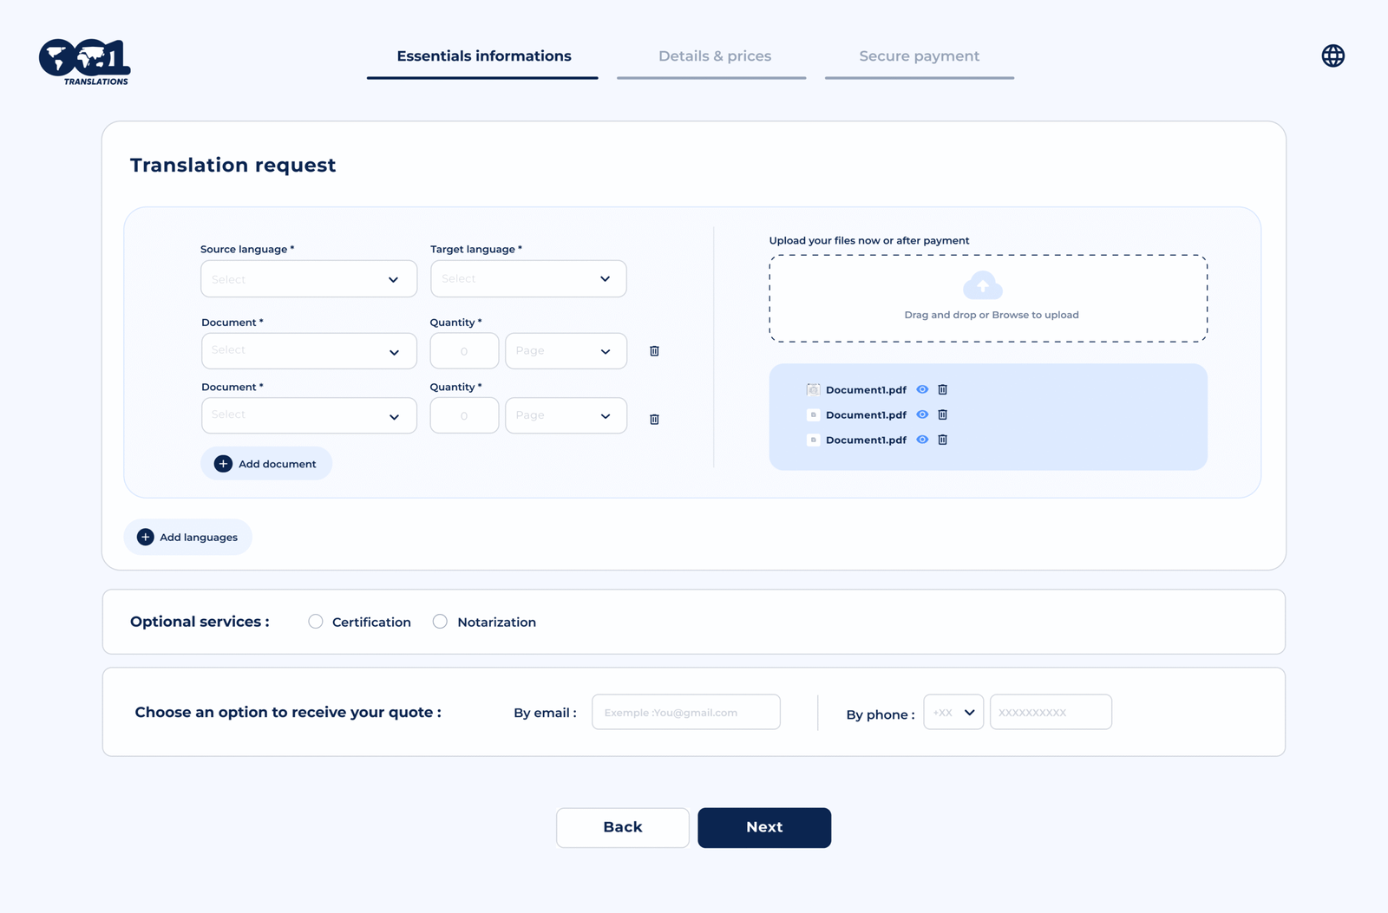The width and height of the screenshot is (1388, 913).
Task: Open the Source language dropdown
Action: coord(308,279)
